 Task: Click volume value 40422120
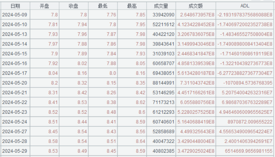click(163, 34)
